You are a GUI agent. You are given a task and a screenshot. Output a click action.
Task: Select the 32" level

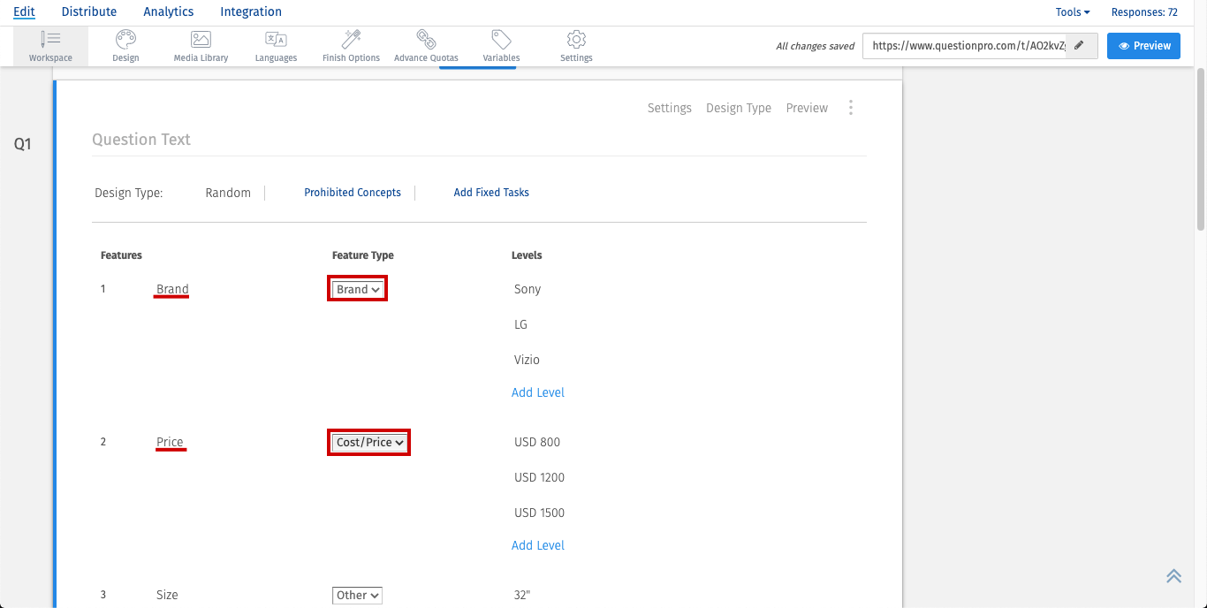(522, 595)
